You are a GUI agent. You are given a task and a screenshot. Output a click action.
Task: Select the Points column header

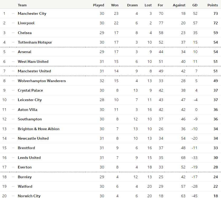pos(213,5)
